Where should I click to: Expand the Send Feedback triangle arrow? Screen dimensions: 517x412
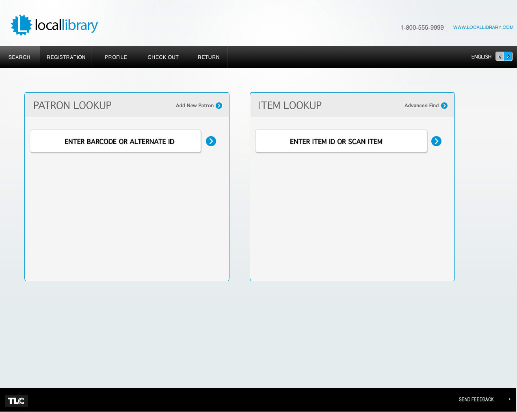(x=509, y=399)
